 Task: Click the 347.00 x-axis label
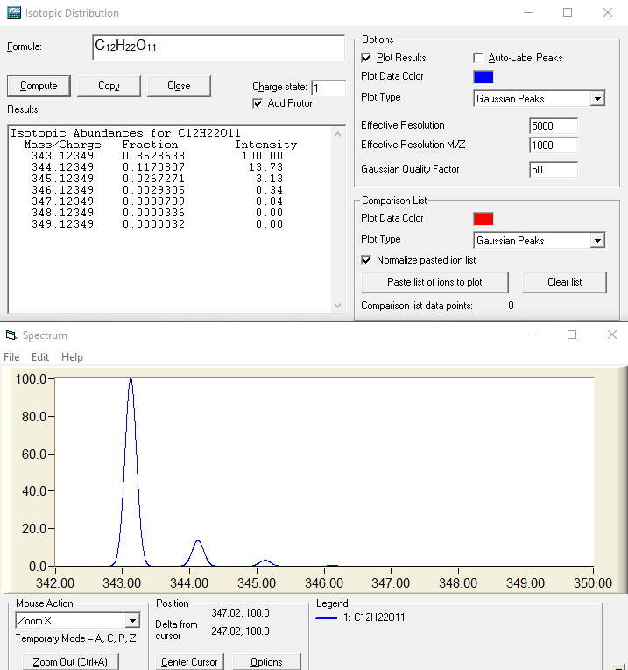391,582
